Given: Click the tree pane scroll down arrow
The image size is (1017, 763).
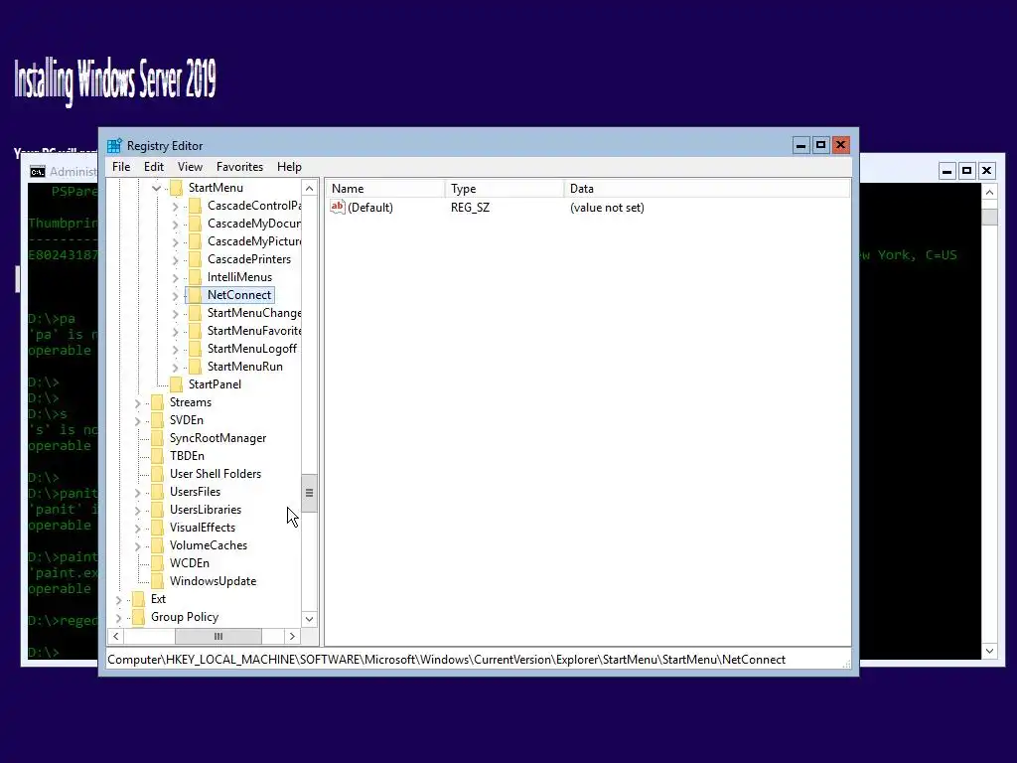Looking at the screenshot, I should (x=310, y=619).
